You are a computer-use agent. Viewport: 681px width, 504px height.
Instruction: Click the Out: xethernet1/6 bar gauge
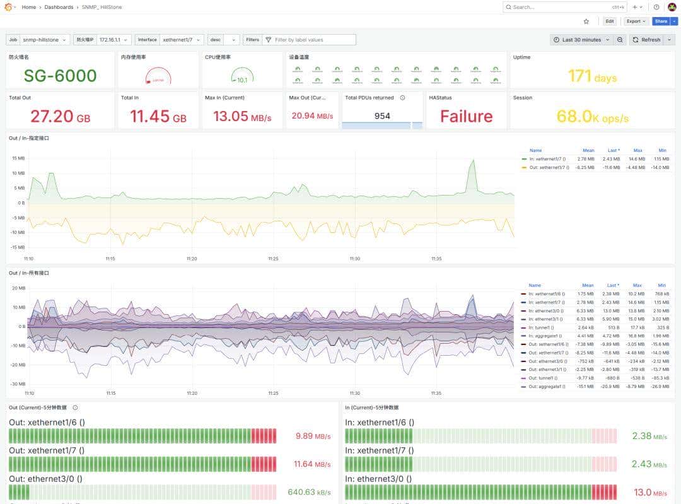[142, 436]
